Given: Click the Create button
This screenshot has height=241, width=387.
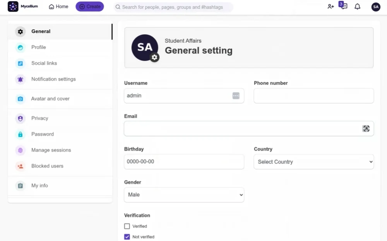Looking at the screenshot, I should pos(90,7).
